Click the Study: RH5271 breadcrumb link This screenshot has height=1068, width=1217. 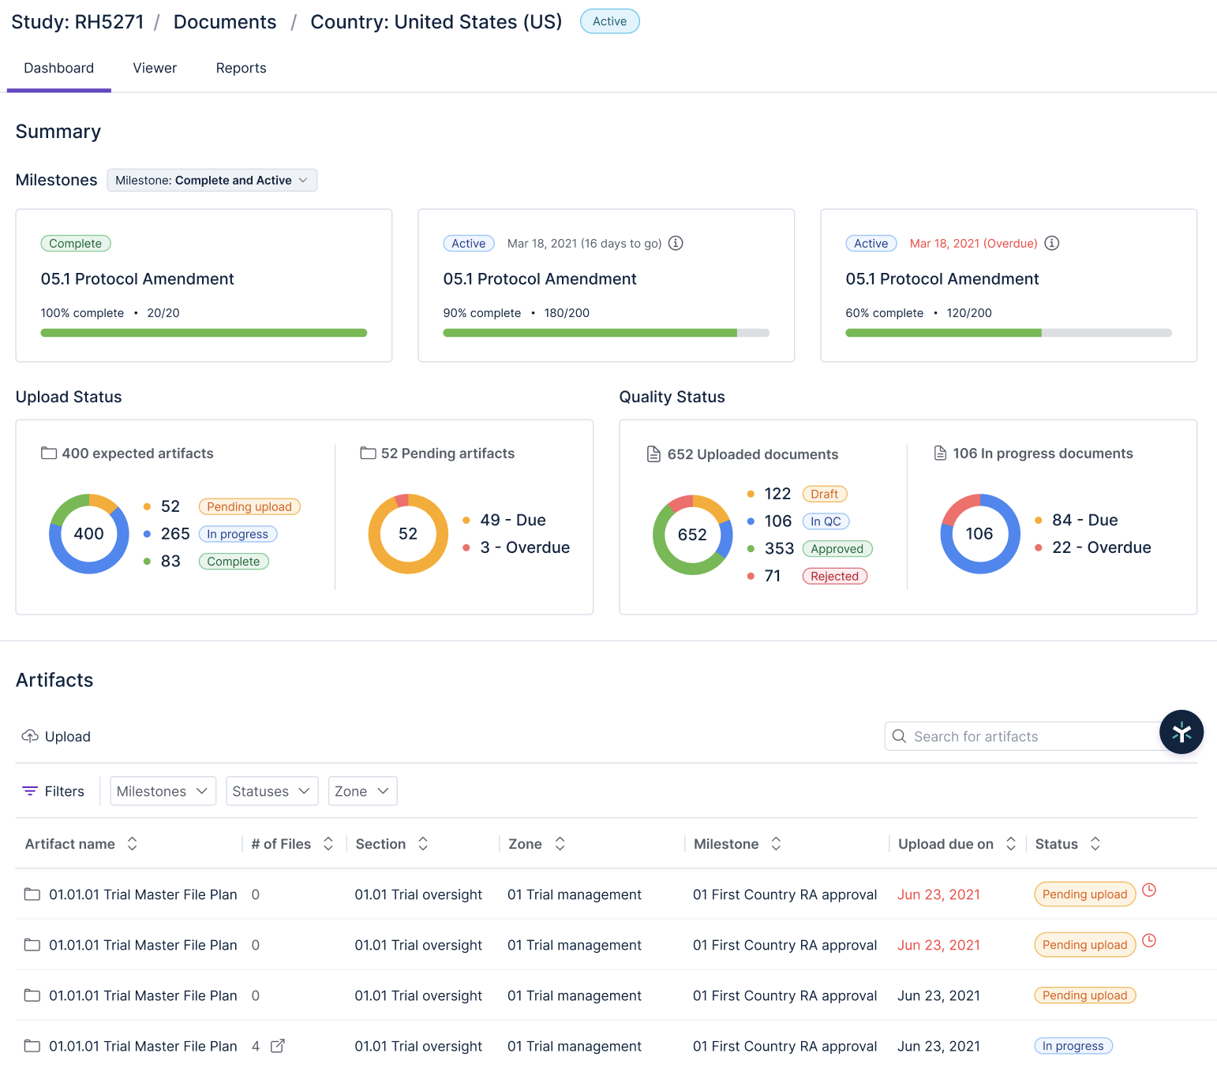(x=77, y=22)
